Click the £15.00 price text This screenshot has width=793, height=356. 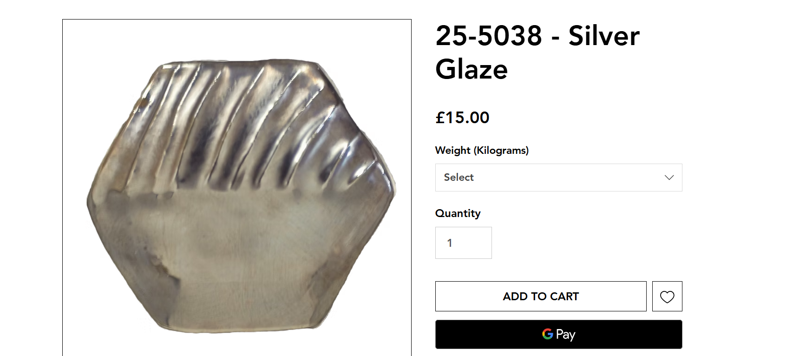click(462, 118)
